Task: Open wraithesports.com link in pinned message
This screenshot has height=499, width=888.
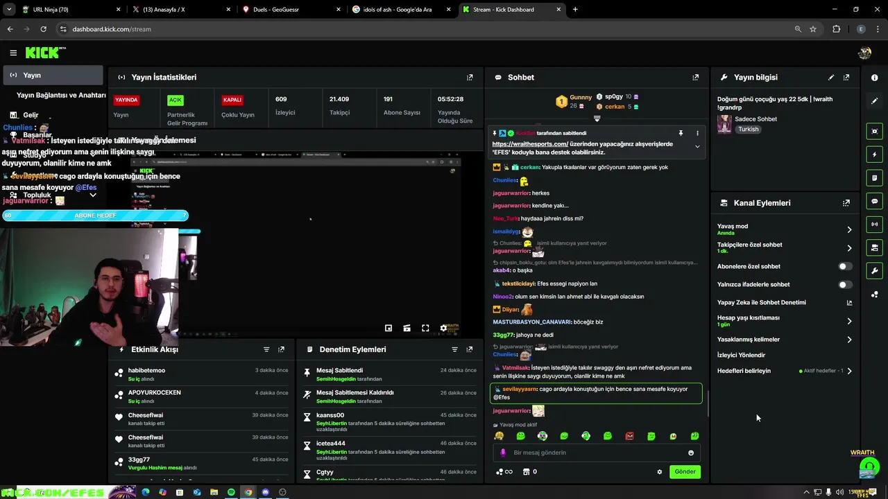Action: [x=530, y=144]
